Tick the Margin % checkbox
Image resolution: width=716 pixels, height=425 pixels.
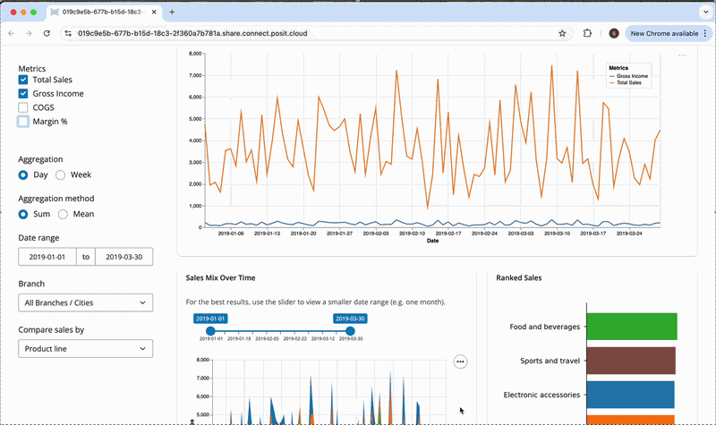point(23,121)
